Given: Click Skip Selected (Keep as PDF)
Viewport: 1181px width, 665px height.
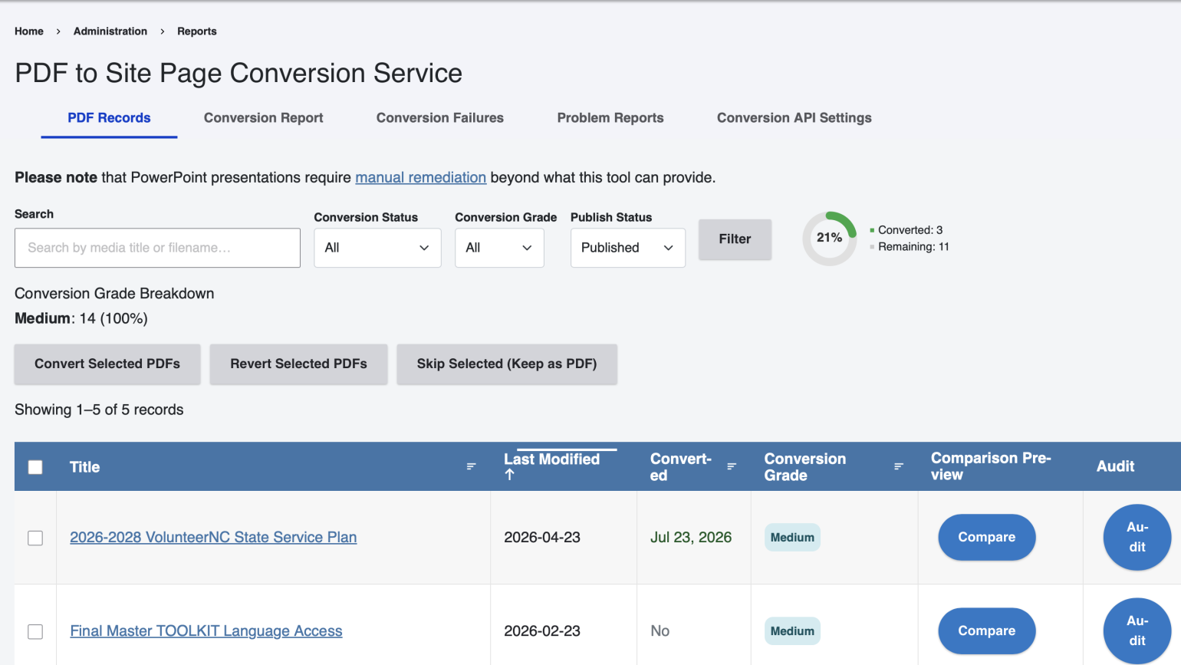Looking at the screenshot, I should [507, 364].
